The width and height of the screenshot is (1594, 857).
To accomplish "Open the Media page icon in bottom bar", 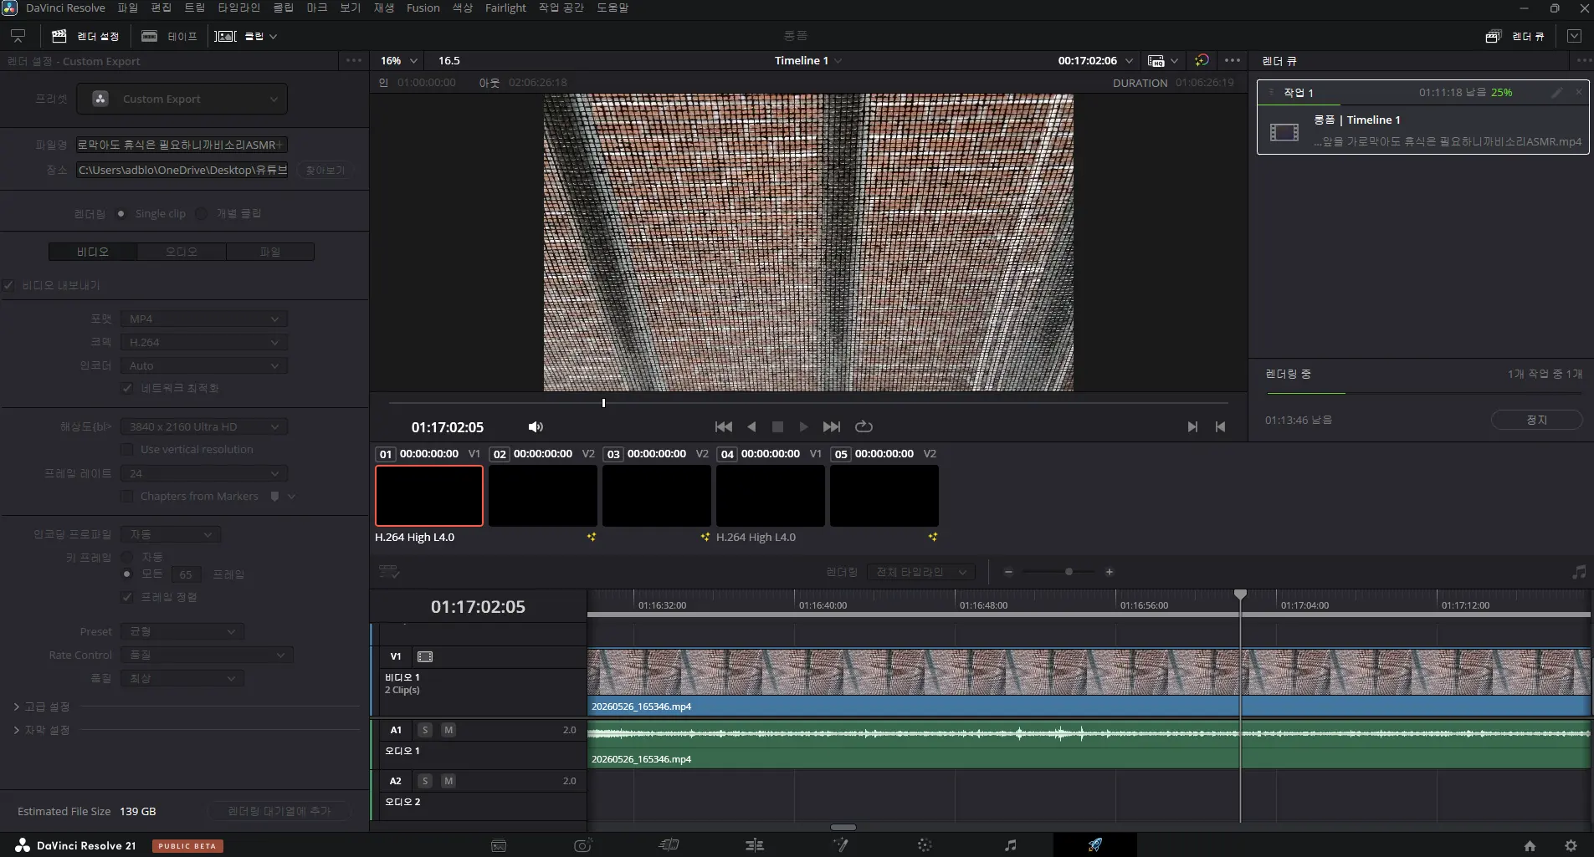I will click(499, 845).
